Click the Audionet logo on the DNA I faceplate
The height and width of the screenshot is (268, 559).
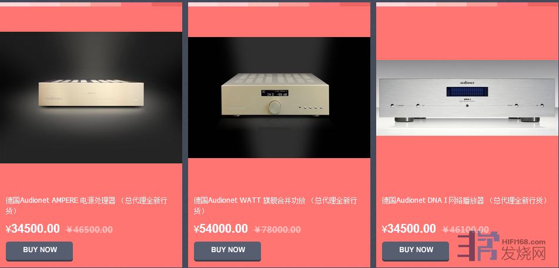tap(467, 83)
